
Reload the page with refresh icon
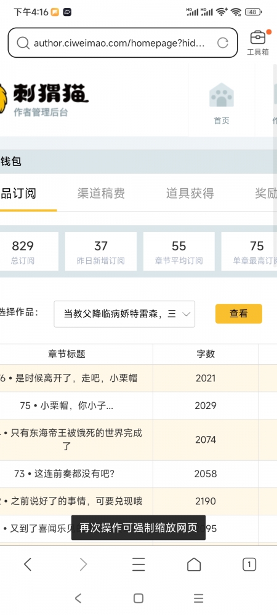point(222,43)
